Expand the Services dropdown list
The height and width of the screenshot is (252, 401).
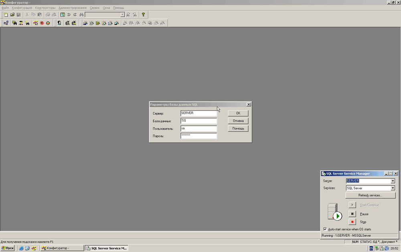click(393, 188)
